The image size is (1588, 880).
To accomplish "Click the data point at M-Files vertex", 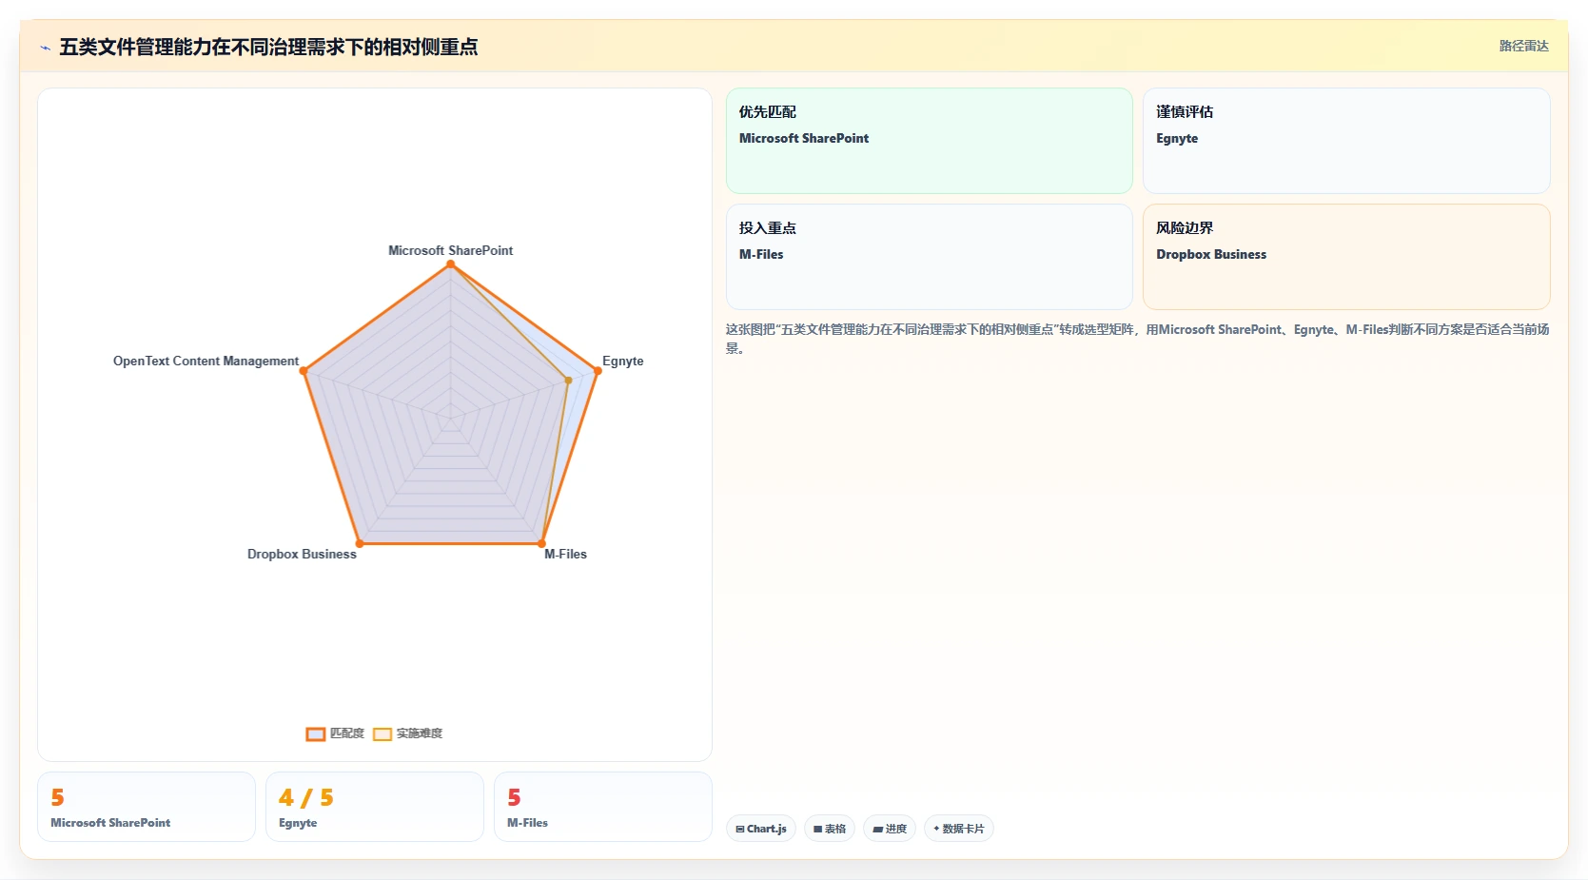I will tap(542, 543).
